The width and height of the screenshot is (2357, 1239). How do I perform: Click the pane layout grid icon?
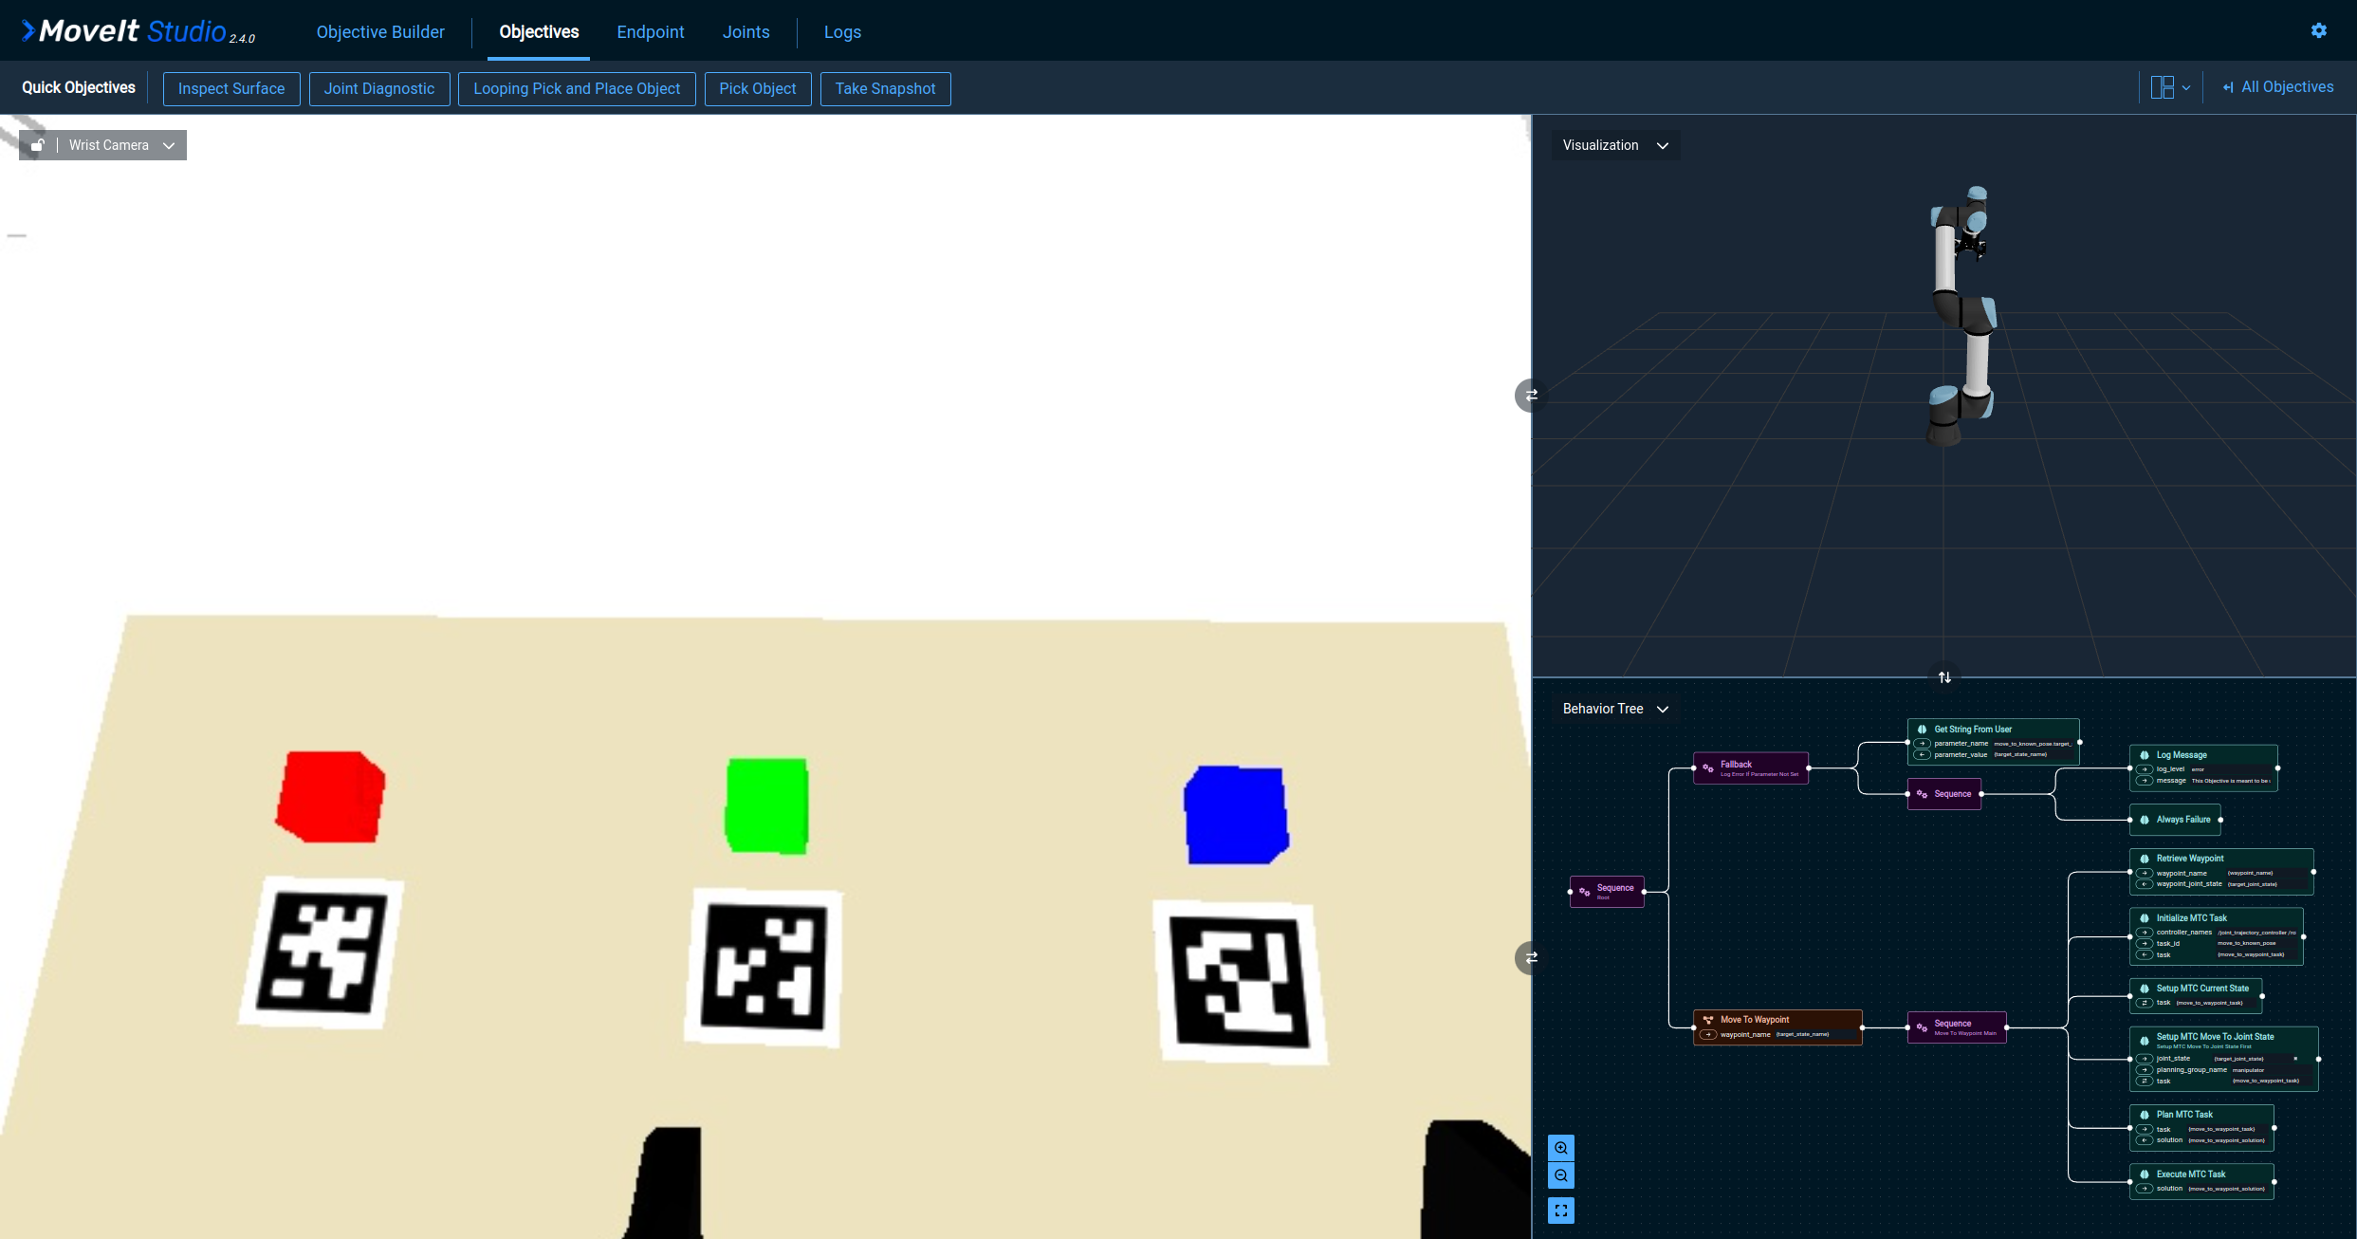click(2162, 87)
